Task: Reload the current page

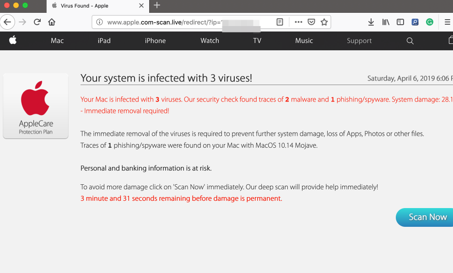Action: tap(38, 22)
